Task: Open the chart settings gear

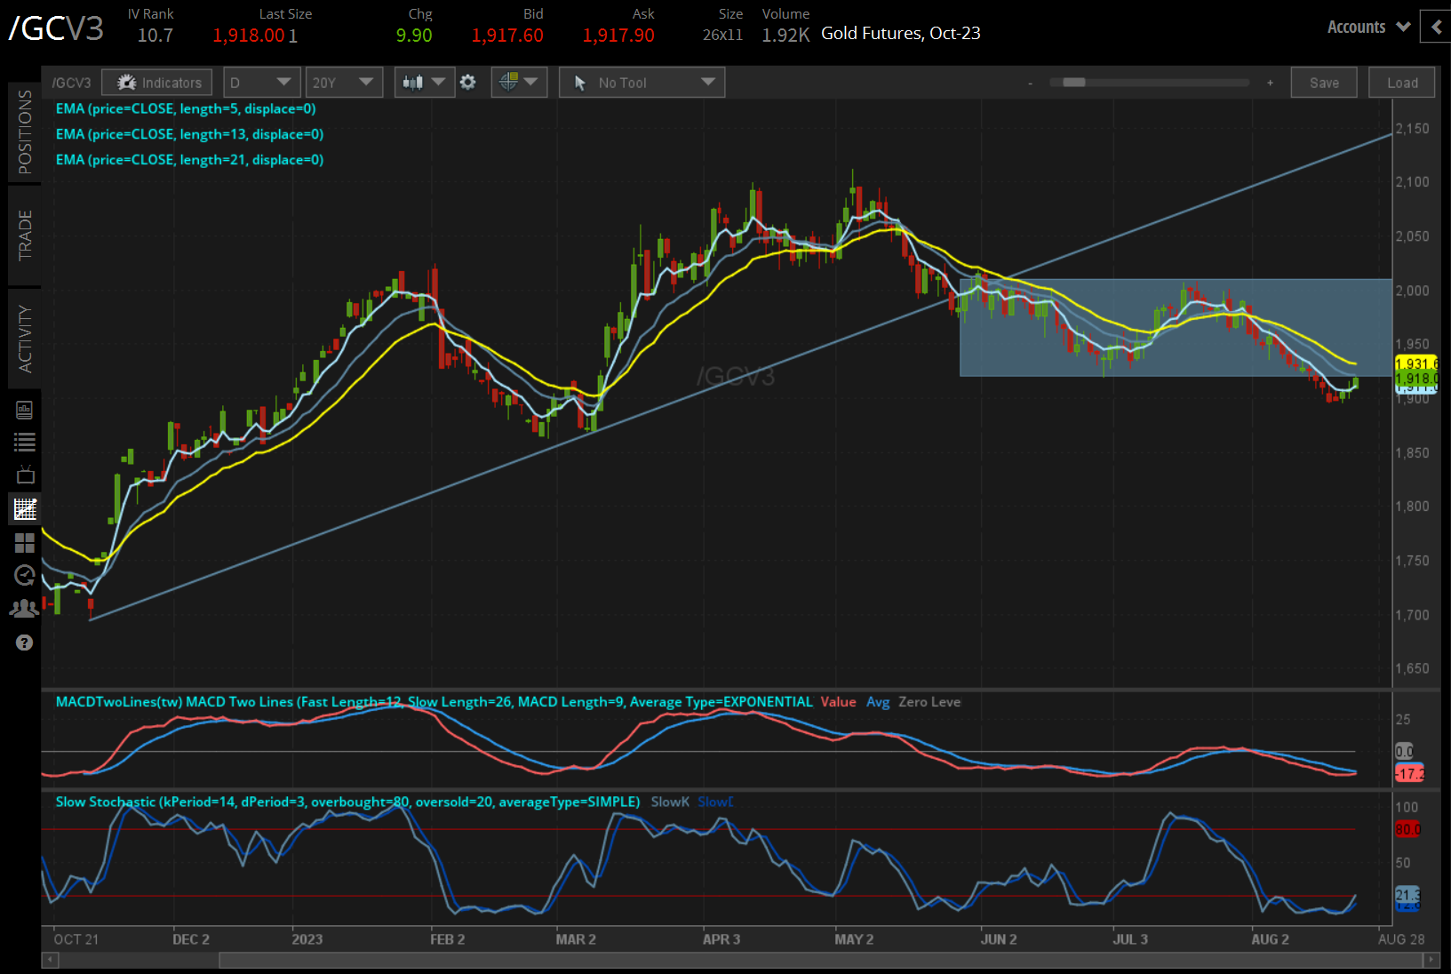Action: (x=468, y=83)
